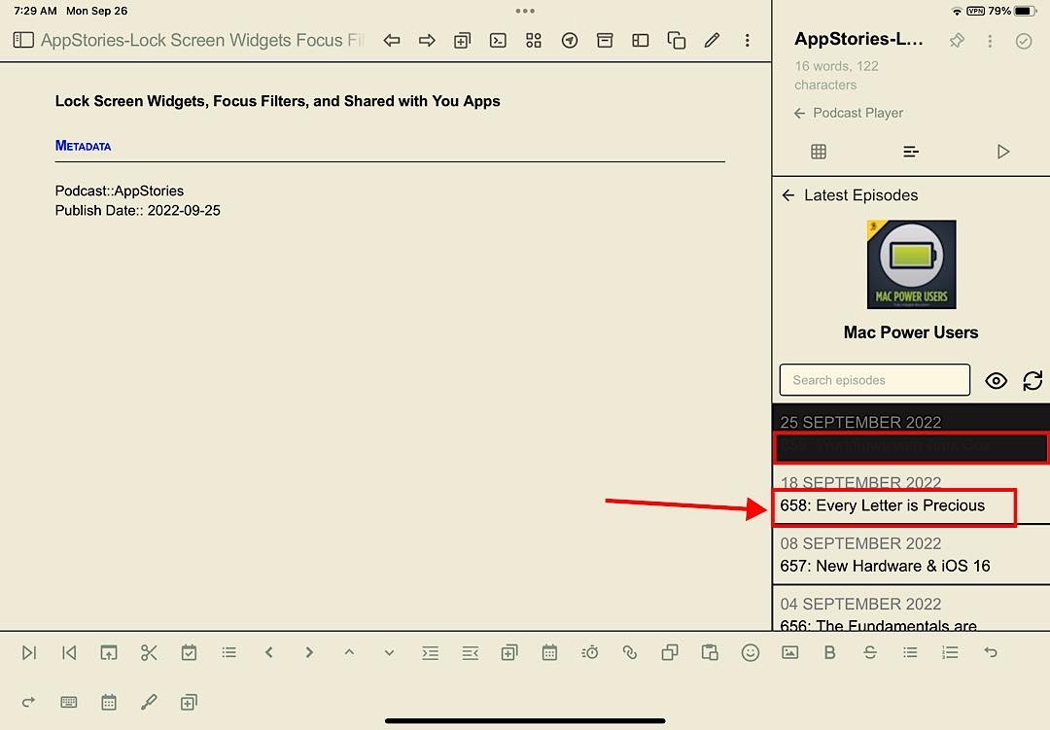
Task: Toggle the left sidebar panel icon
Action: coord(23,40)
